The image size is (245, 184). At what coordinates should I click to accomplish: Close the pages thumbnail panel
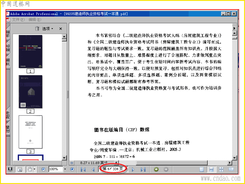pos(61,29)
